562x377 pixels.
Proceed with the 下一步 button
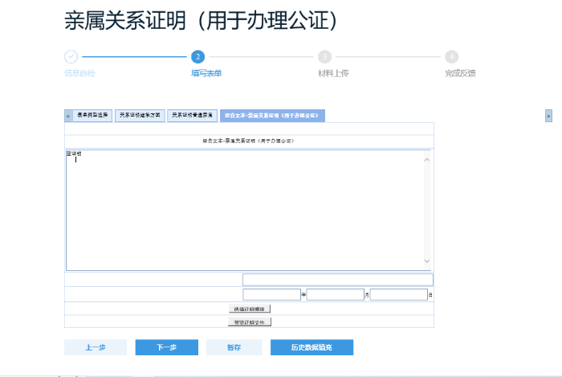pyautogui.click(x=166, y=347)
